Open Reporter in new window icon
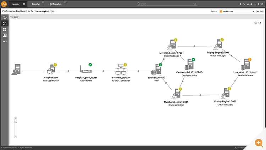Image resolution: width=266 pixels, height=150 pixels. (x=43, y=2)
